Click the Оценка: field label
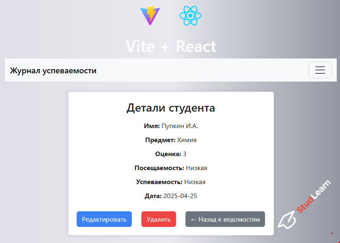340x243 pixels. pos(168,154)
